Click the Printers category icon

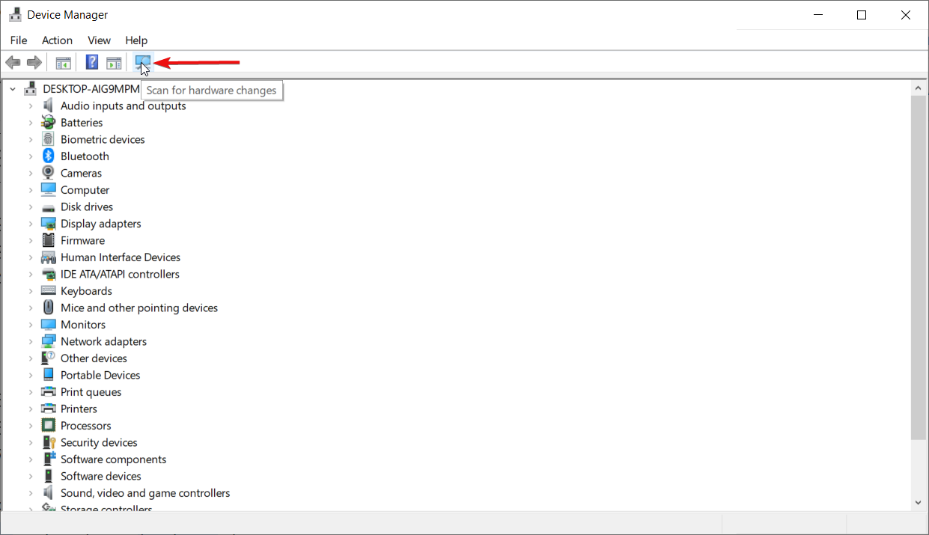49,409
